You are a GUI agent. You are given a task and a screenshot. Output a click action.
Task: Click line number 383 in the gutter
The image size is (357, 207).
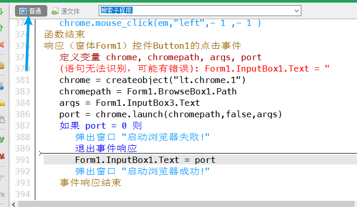coord(22,91)
